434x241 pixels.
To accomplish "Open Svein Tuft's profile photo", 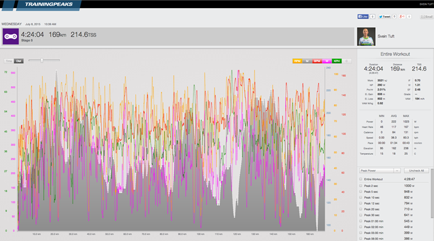I will (366, 37).
